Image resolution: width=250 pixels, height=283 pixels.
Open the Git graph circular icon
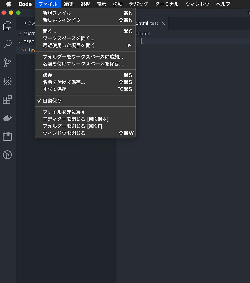coord(7,155)
